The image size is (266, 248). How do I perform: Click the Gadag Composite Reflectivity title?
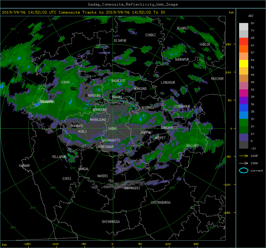[x=133, y=4]
